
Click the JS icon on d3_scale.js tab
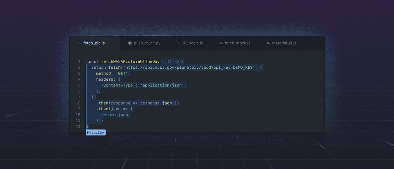(179, 43)
